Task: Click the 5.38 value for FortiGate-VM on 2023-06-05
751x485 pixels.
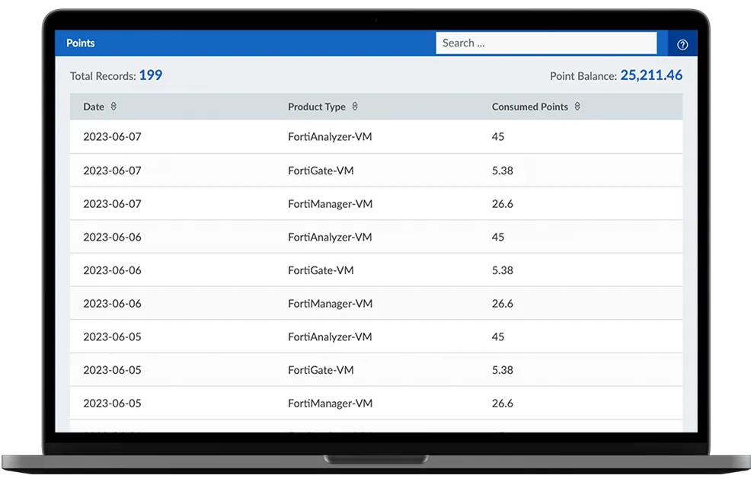Action: 503,370
